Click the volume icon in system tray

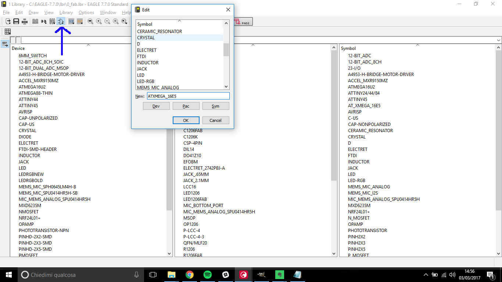coord(452,275)
